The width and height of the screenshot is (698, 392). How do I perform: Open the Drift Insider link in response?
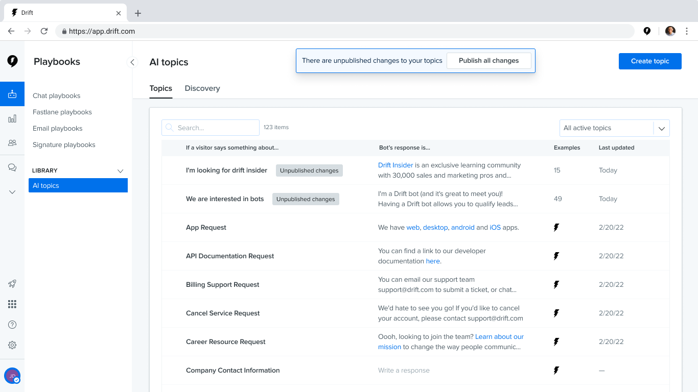tap(395, 165)
